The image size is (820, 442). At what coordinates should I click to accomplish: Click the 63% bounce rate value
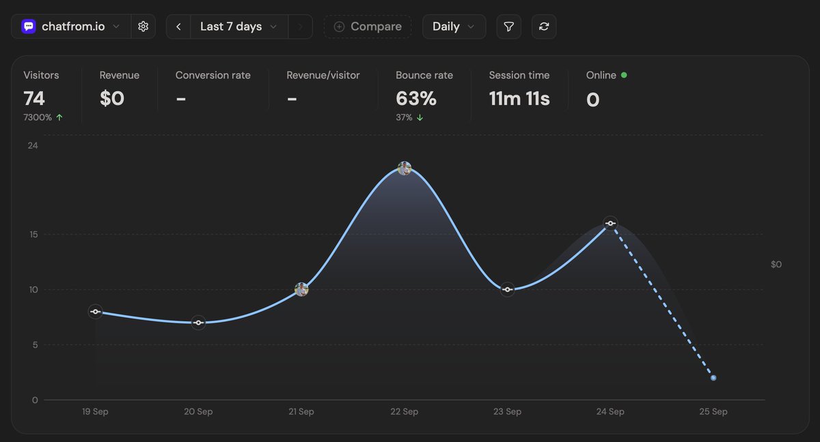click(x=416, y=99)
